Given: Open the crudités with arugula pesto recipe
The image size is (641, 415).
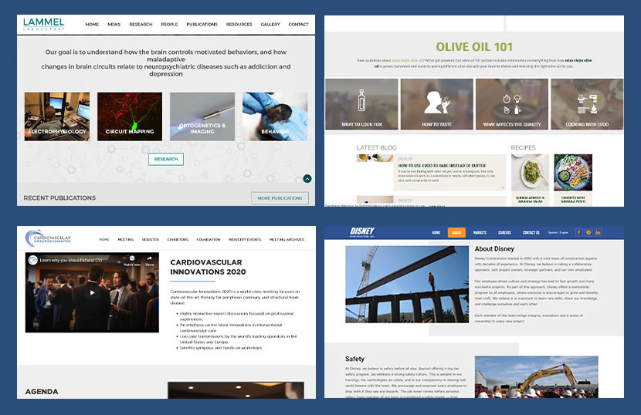Looking at the screenshot, I should click(573, 173).
